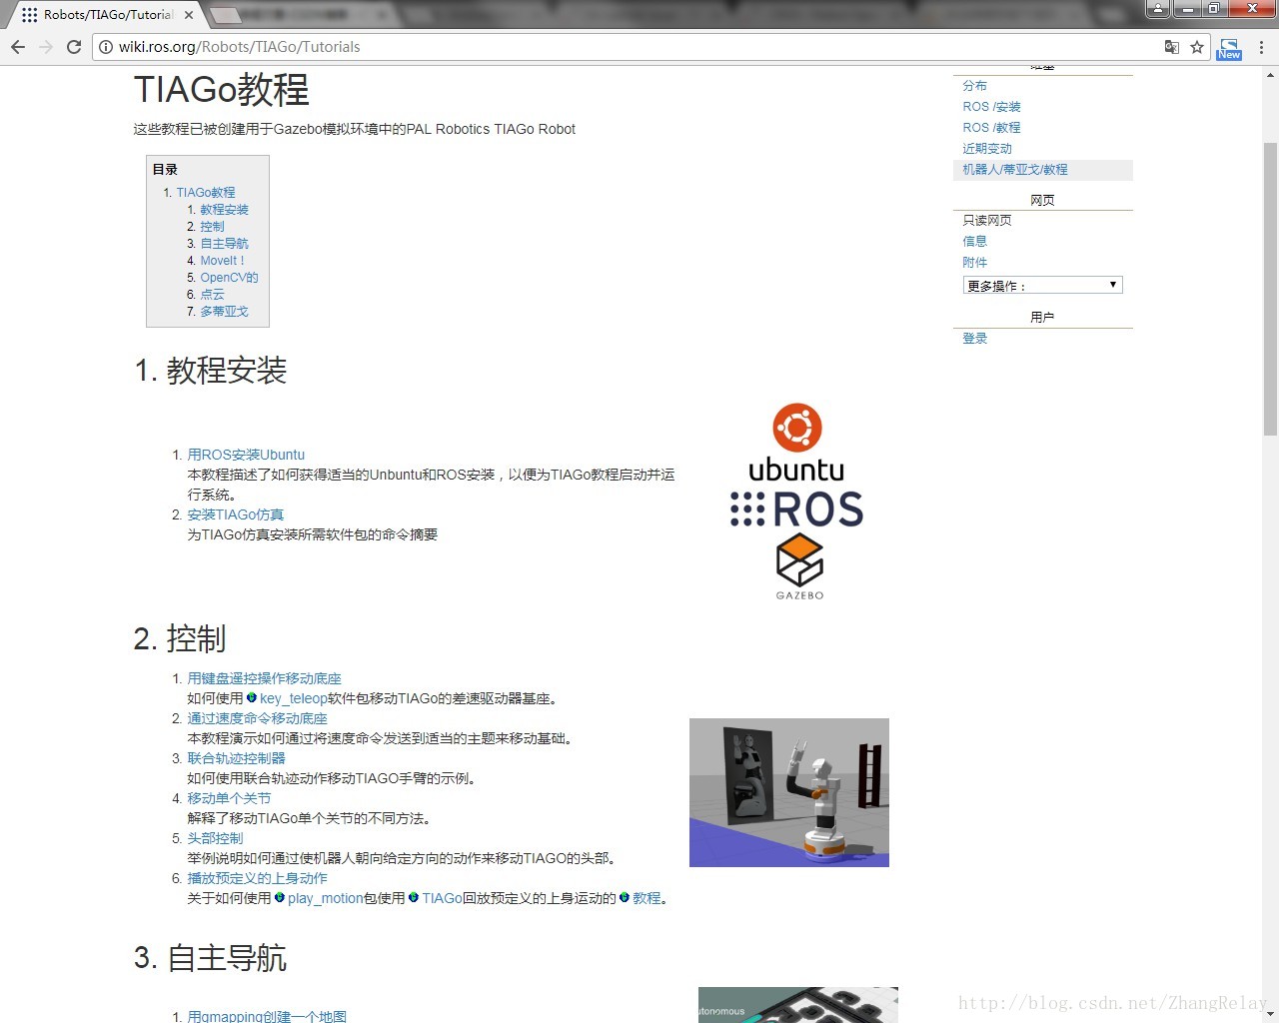Viewport: 1279px width, 1023px height.
Task: Open the 附件 sidebar link
Action: pos(974,263)
